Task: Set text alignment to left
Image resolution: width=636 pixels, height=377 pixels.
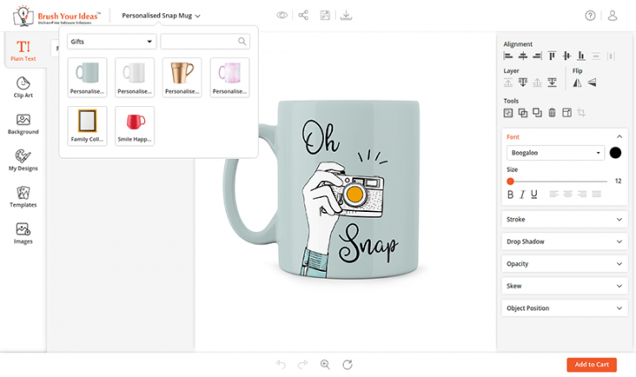Action: tap(554, 194)
